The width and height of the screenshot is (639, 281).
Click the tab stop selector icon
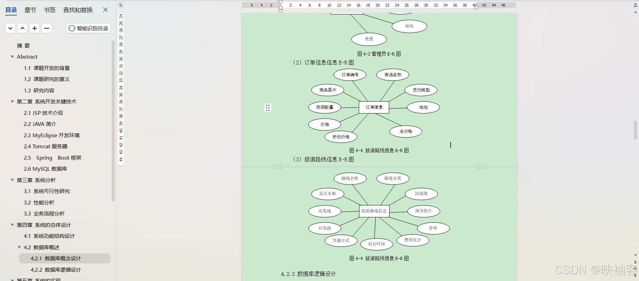[121, 5]
